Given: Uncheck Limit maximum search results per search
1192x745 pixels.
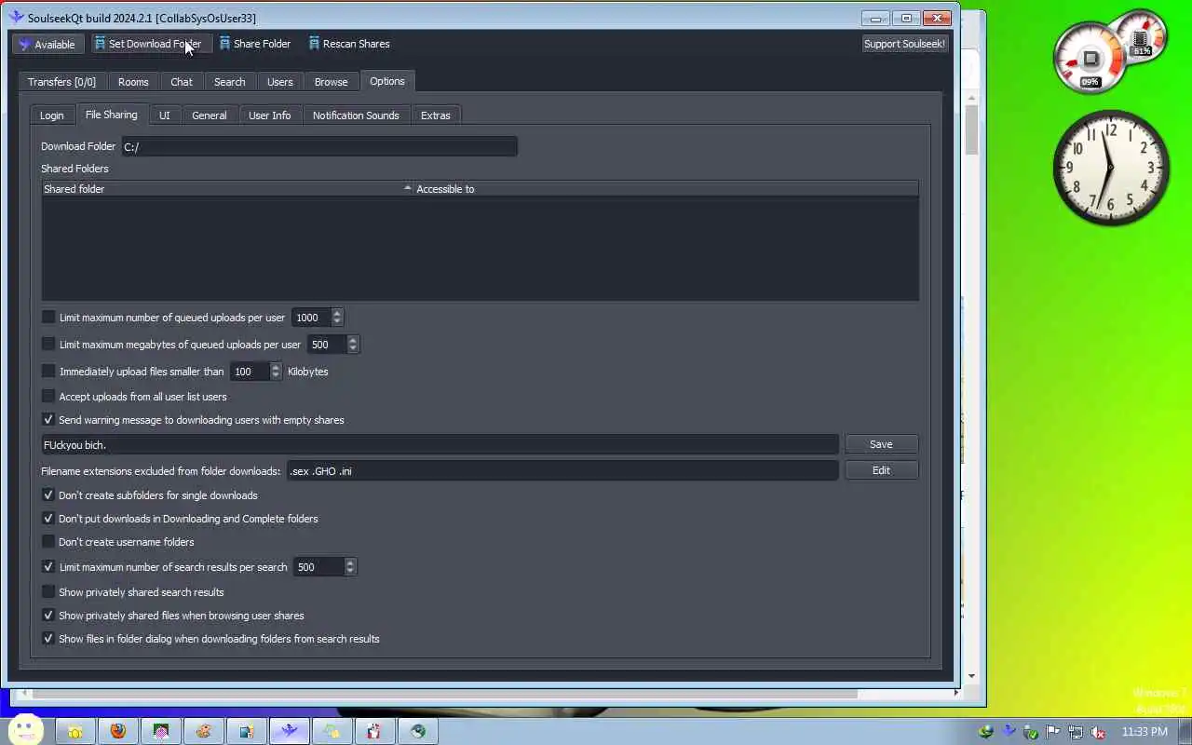Looking at the screenshot, I should [48, 567].
